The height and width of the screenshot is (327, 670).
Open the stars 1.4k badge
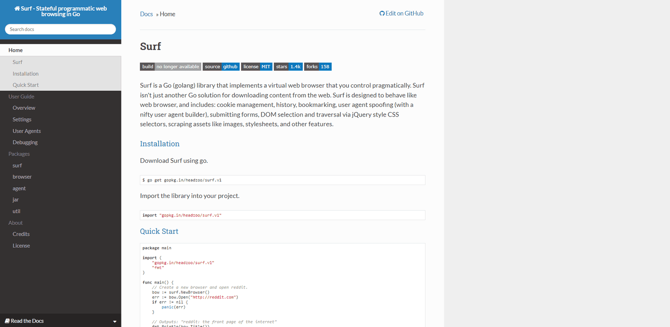(x=288, y=67)
